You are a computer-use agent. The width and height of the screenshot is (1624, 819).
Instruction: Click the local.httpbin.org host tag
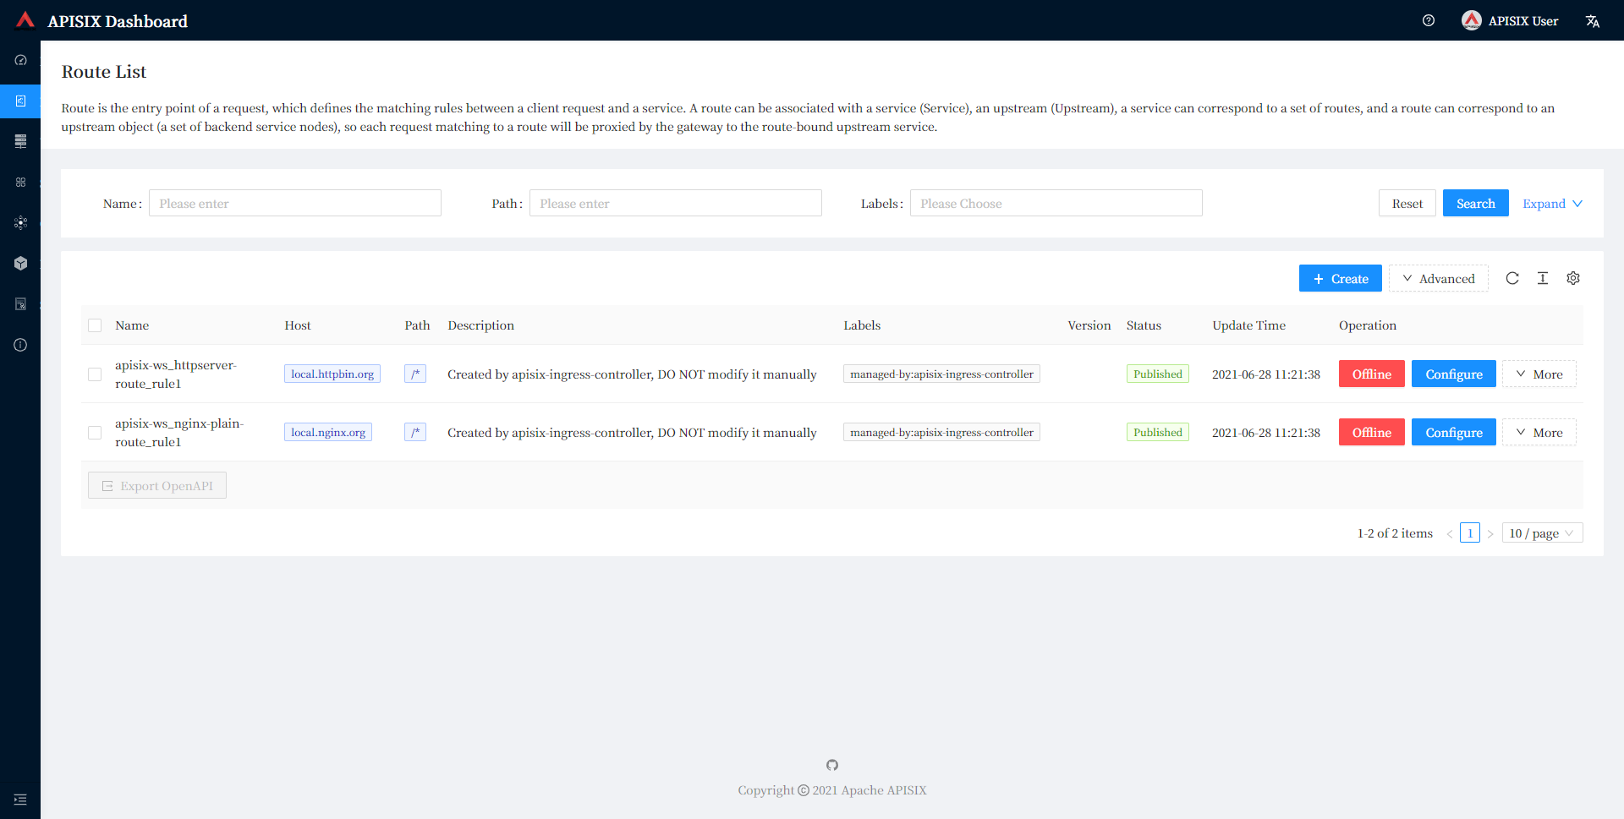(332, 374)
